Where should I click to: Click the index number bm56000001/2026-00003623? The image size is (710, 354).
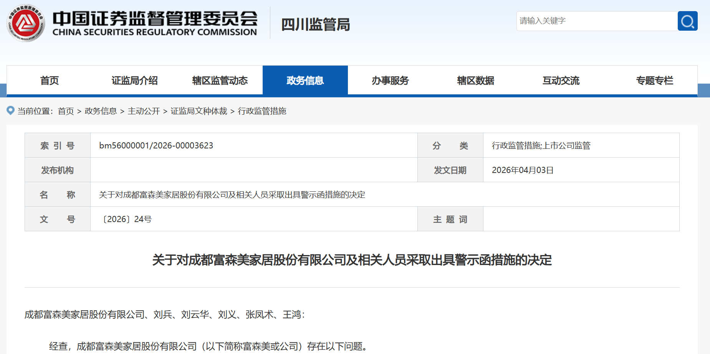(x=156, y=146)
